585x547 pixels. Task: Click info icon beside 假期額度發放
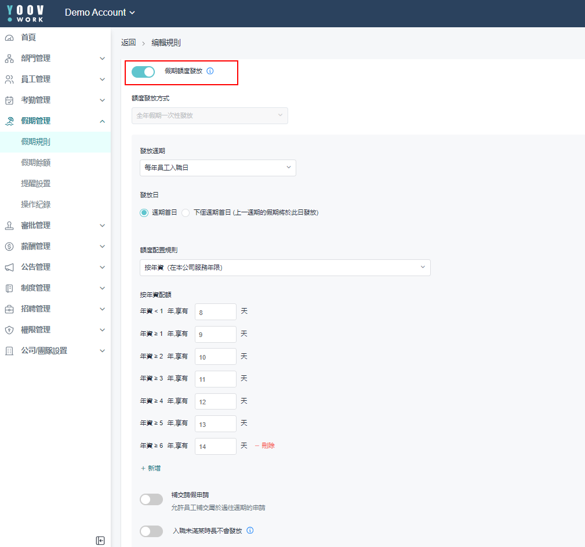tap(210, 71)
